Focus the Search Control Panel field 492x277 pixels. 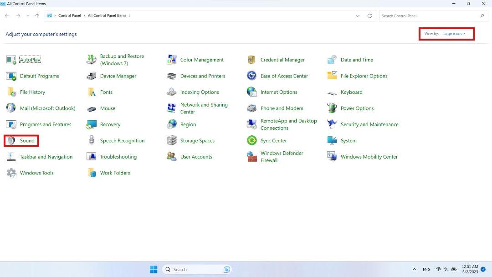pos(434,15)
